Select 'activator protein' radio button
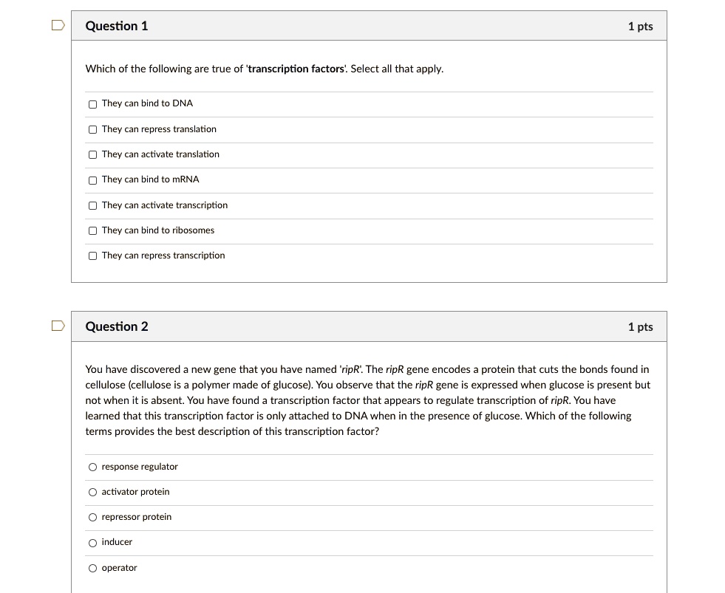Image resolution: width=725 pixels, height=593 pixels. point(92,493)
